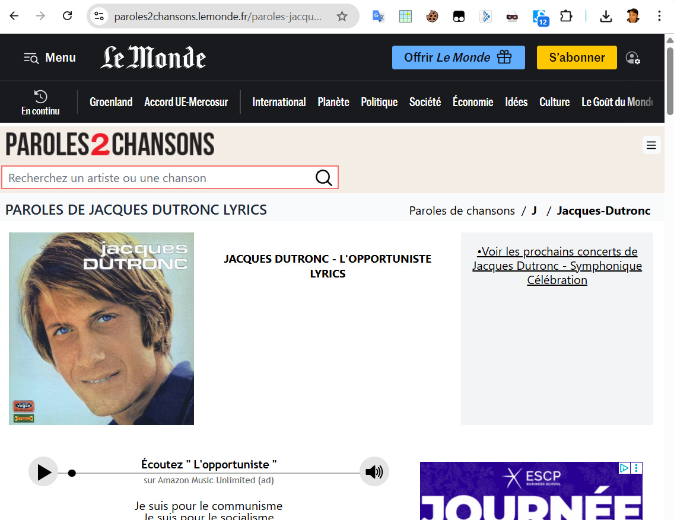Click the Jacques Dutronc album cover
Viewport: 674px width, 520px height.
[101, 329]
